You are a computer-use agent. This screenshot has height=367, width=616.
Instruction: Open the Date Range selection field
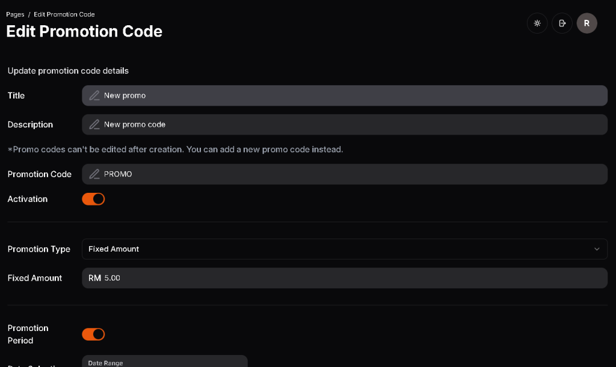(164, 362)
